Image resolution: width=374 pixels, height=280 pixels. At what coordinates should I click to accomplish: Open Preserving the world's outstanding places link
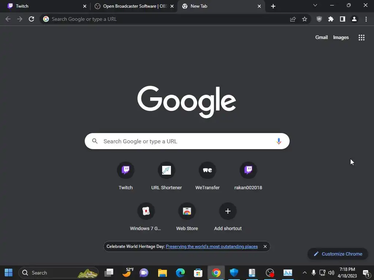tap(212, 246)
